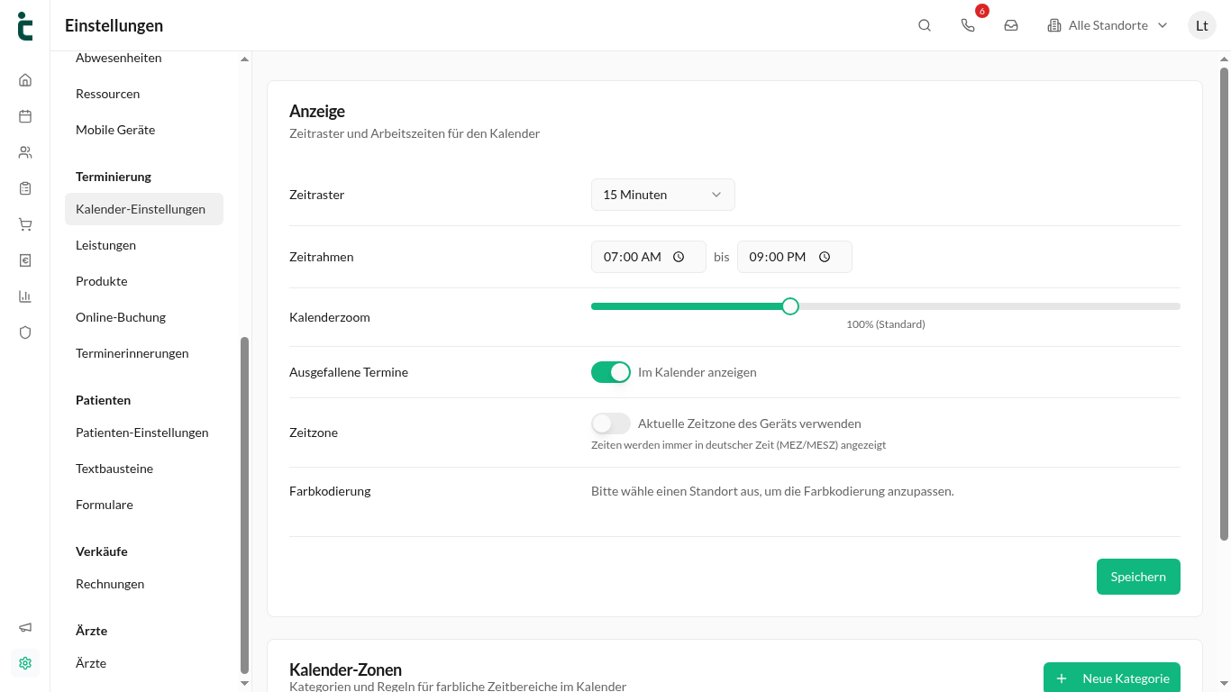Select Online-Buchung in settings menu
Viewport: 1231px width, 692px height.
click(x=121, y=317)
